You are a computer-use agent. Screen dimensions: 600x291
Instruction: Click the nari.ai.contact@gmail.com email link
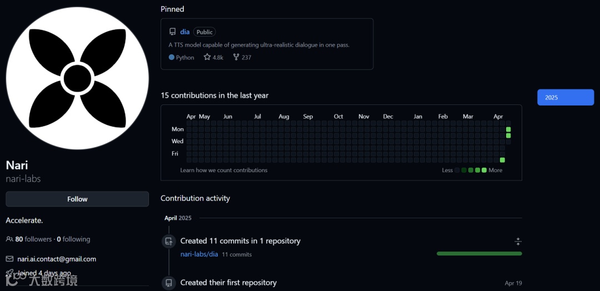click(57, 259)
